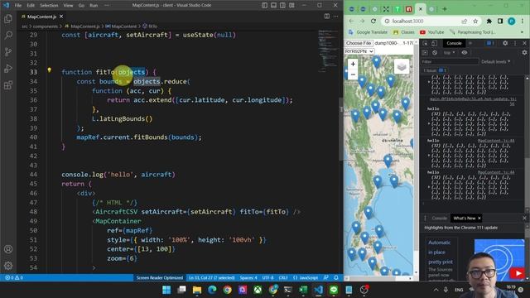Click errors and warnings count in status bar
The image size is (530, 298).
pyautogui.click(x=14, y=278)
